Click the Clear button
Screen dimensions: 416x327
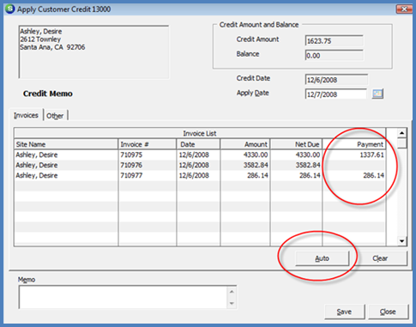tap(380, 258)
